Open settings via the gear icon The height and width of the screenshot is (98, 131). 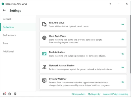pyautogui.click(x=9, y=94)
